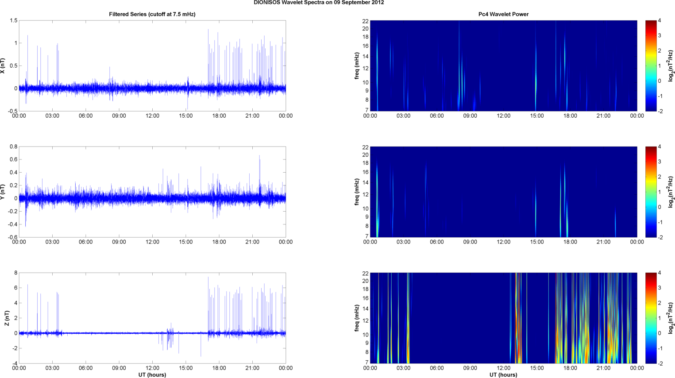Select the "Filtered Series (cutoff at 7.5 mHz)" heading
This screenshot has height=378, width=675.
click(152, 14)
